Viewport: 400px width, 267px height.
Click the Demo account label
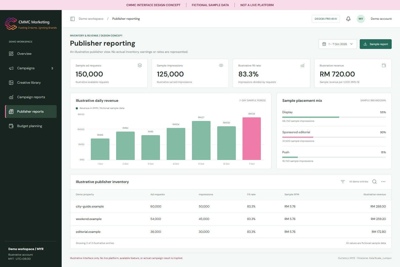381,19
